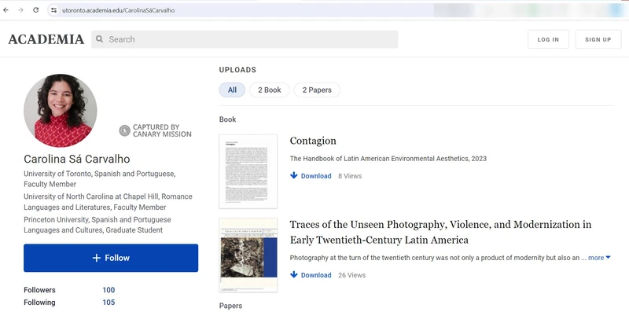Open the Followers count 100
The height and width of the screenshot is (312, 629).
[109, 290]
